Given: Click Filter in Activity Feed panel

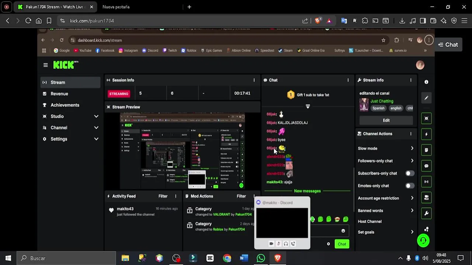Looking at the screenshot, I should (163, 197).
